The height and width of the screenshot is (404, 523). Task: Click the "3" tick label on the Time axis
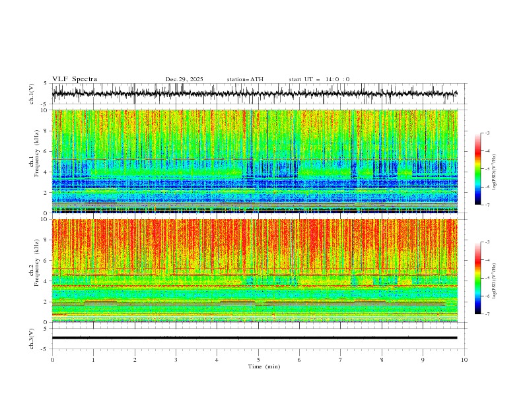(x=176, y=360)
